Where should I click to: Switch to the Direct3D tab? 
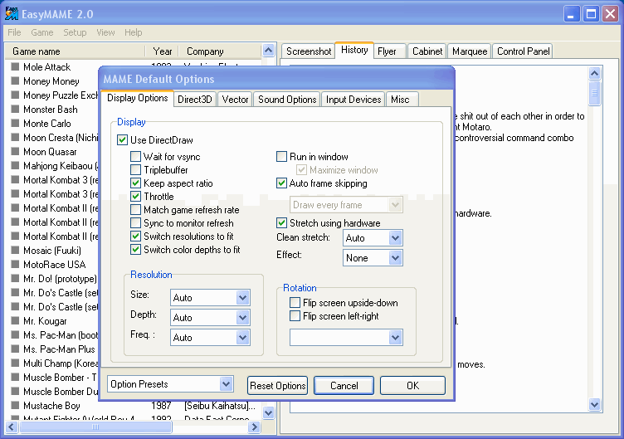point(195,100)
